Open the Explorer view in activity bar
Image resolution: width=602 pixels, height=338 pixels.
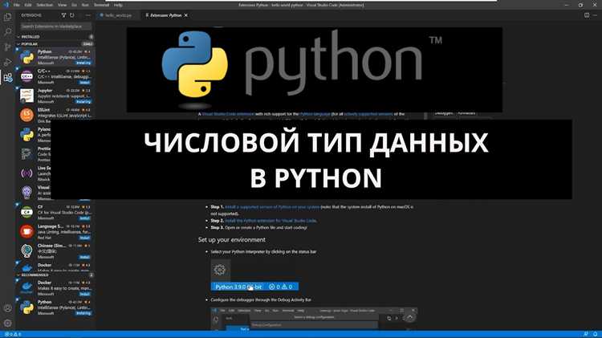pyautogui.click(x=8, y=17)
